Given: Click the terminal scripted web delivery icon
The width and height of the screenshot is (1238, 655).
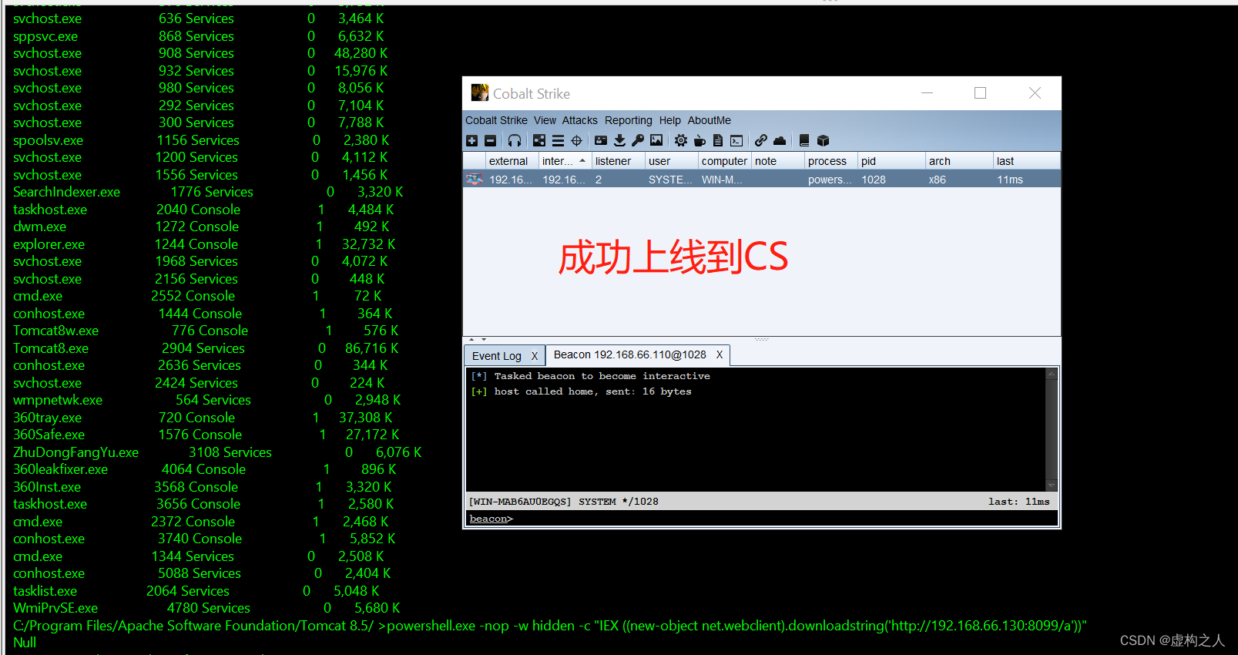Looking at the screenshot, I should click(x=736, y=140).
